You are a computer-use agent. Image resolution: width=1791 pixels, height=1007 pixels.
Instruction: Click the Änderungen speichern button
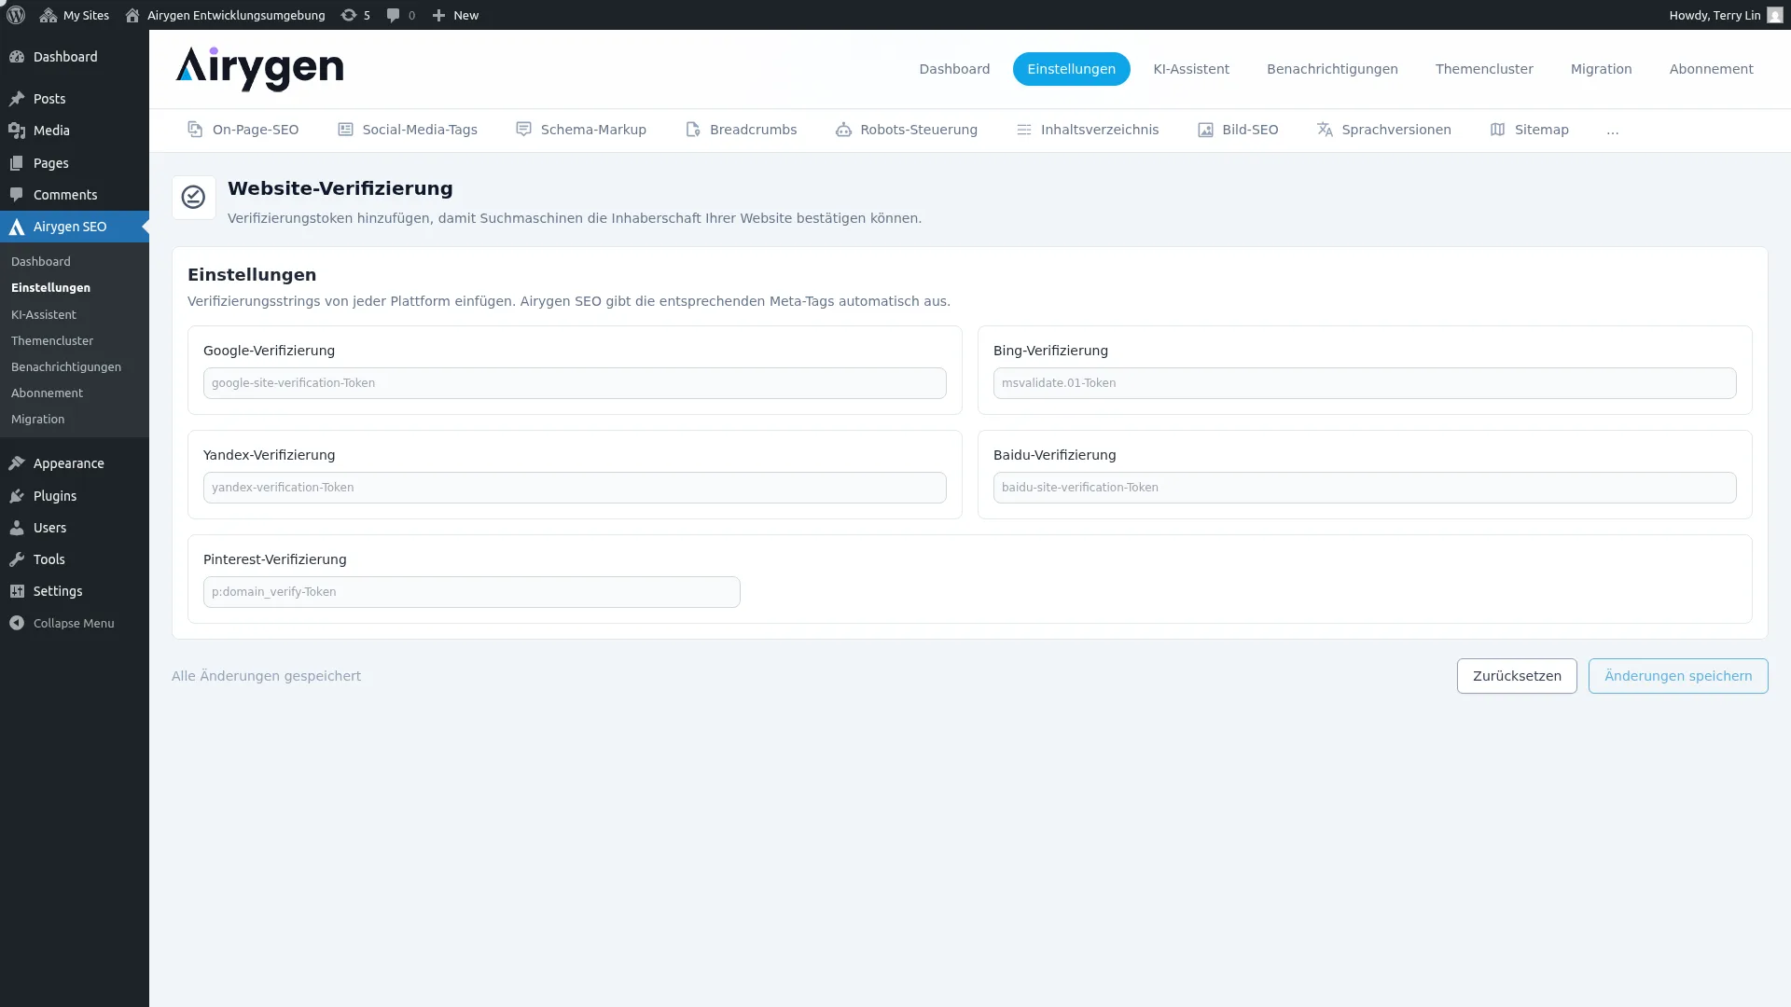coord(1678,676)
